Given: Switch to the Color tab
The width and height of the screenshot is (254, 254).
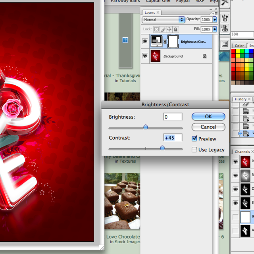Looking at the screenshot, I should click(x=239, y=46).
